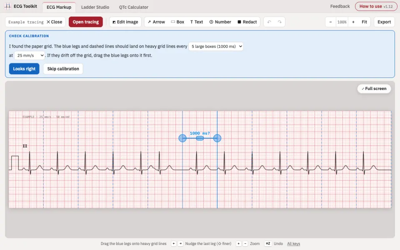Screen dimensions: 400x250
Task: Click the bottom minus zoom key
Action: point(245,244)
